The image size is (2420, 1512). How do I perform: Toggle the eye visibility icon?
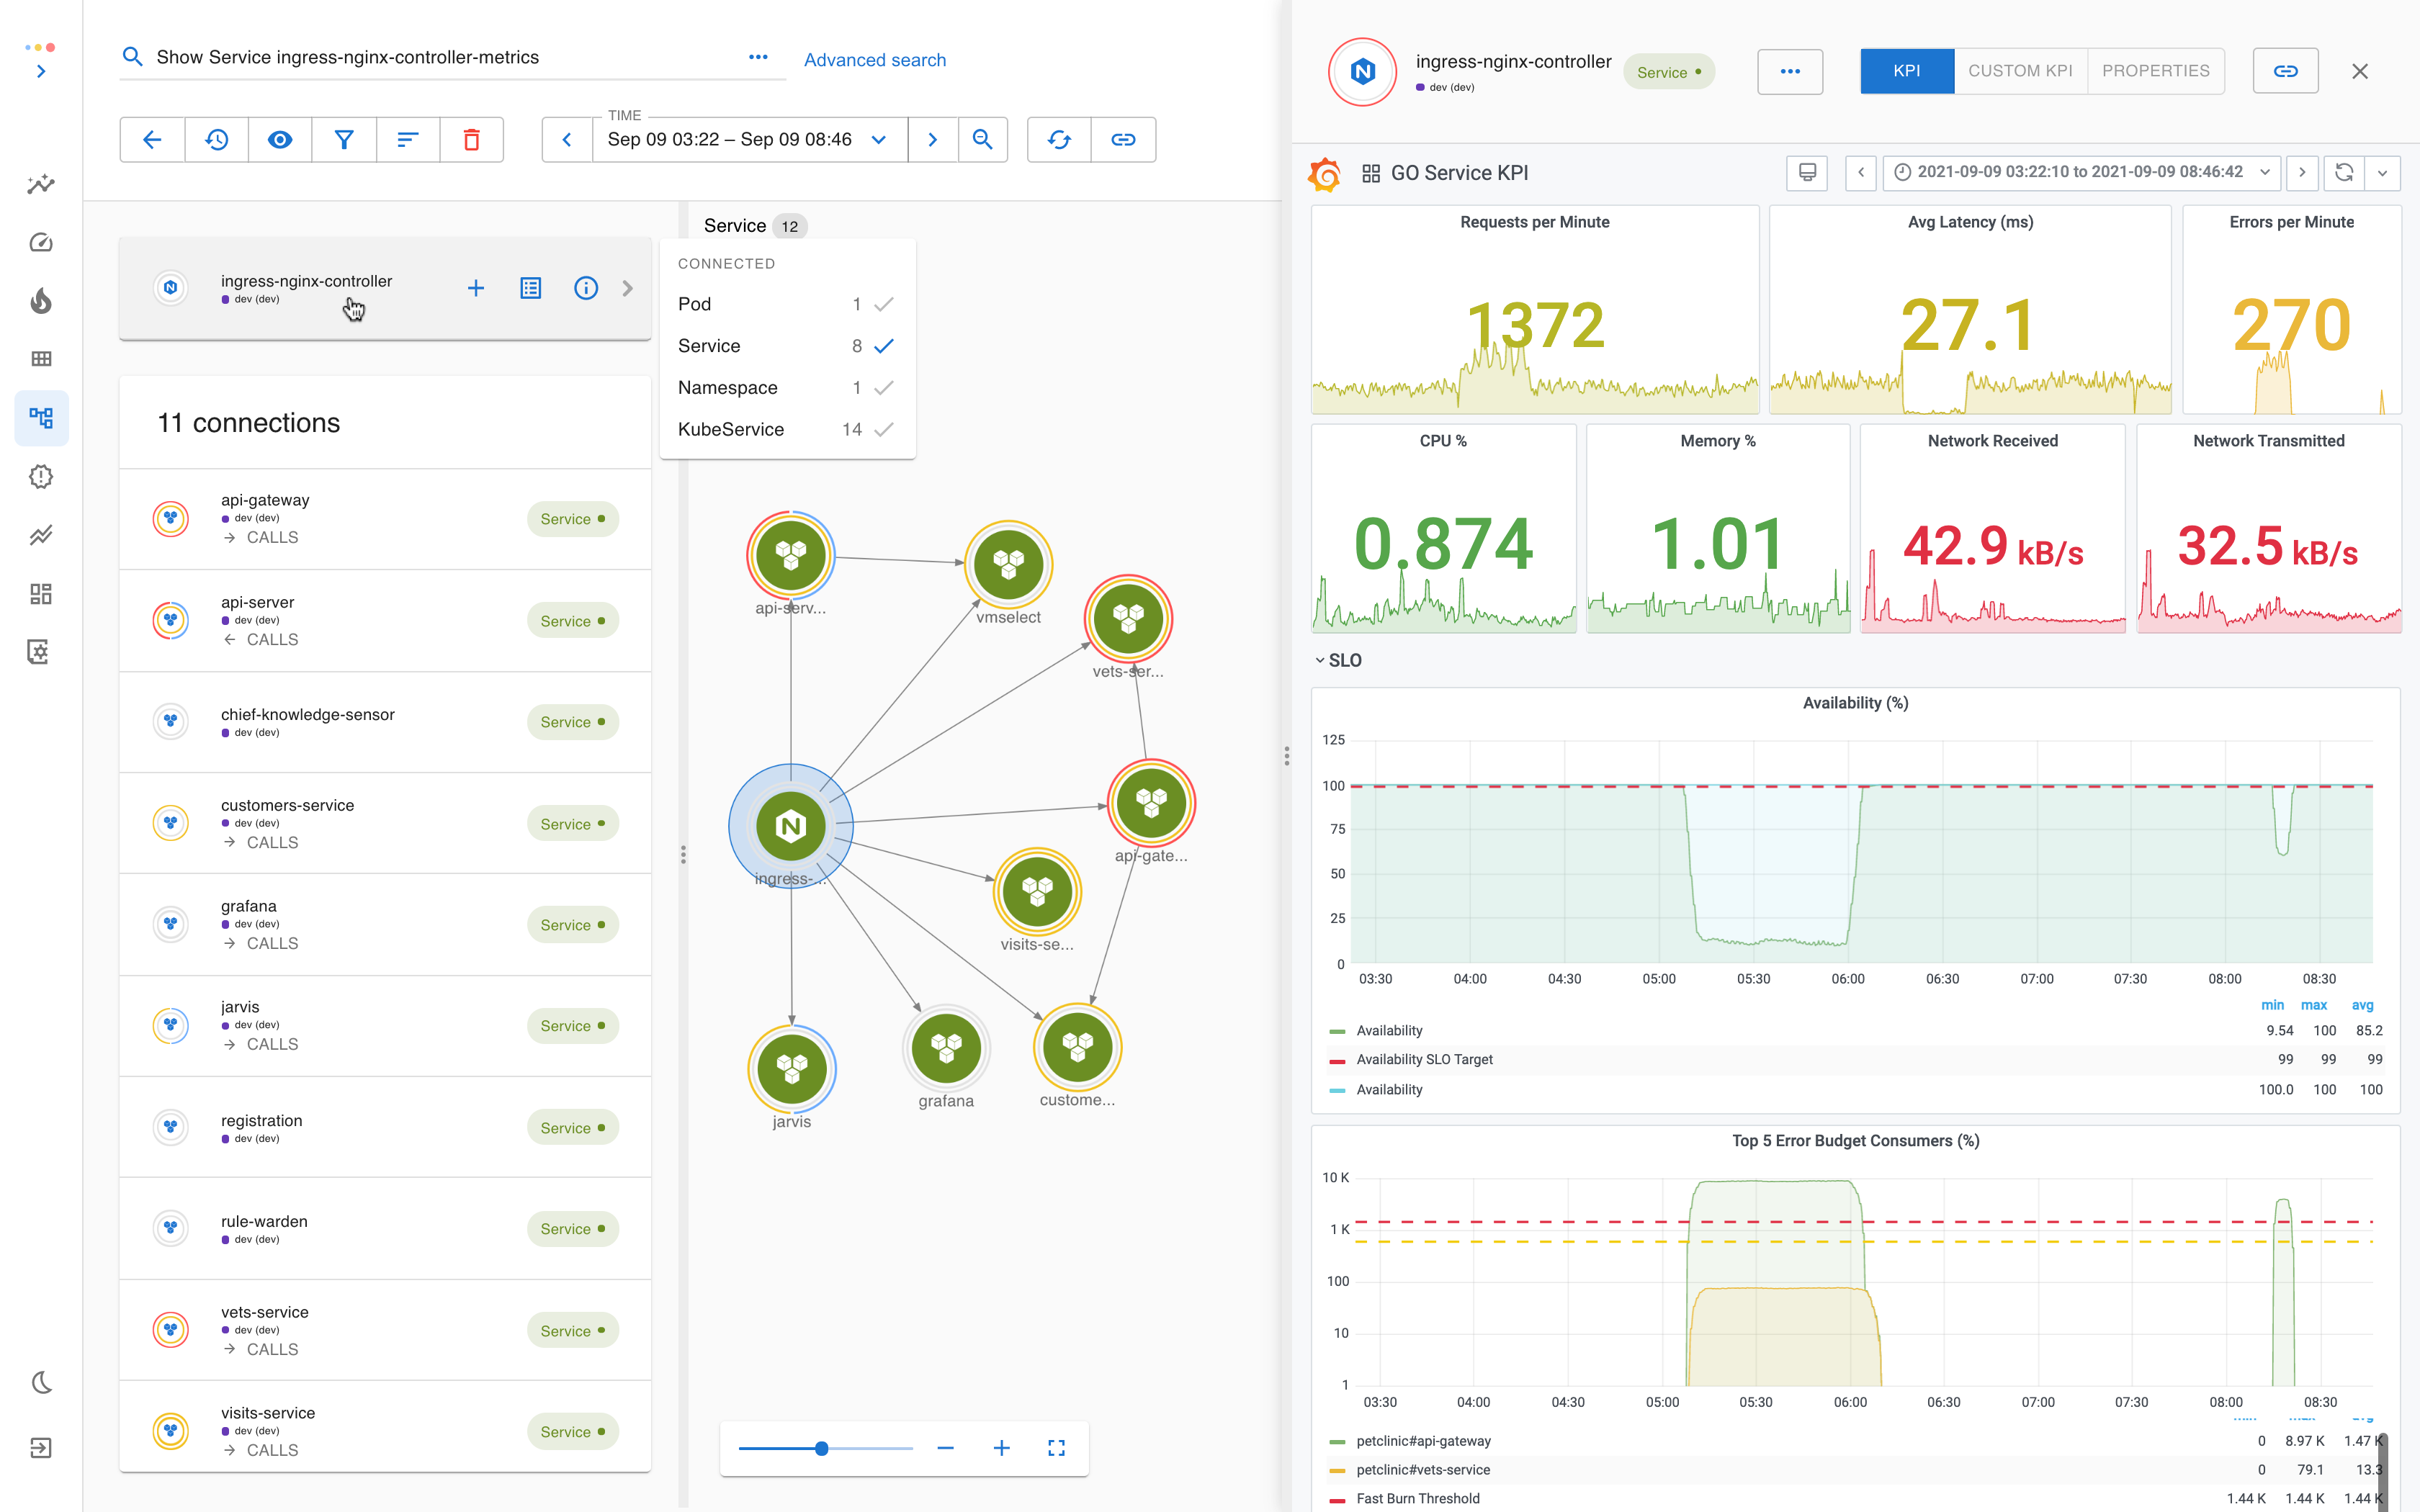[x=280, y=140]
